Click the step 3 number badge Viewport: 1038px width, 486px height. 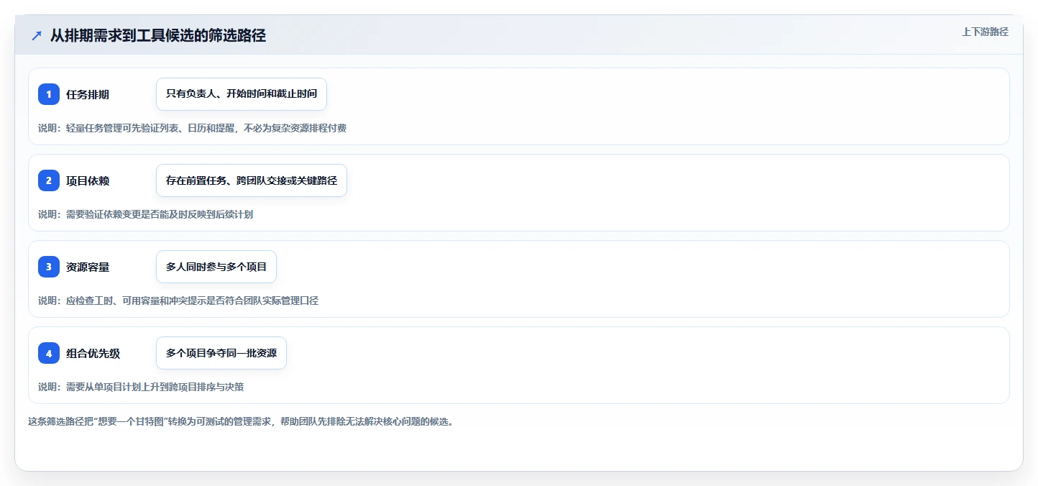49,267
